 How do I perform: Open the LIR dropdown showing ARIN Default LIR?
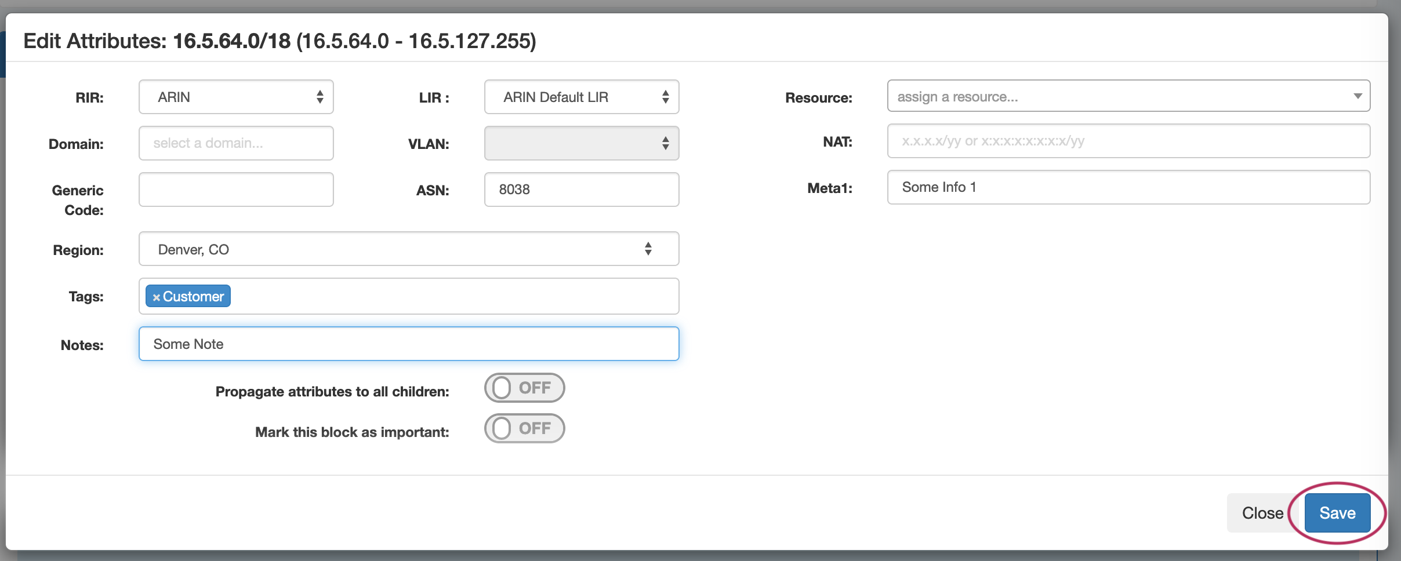[581, 97]
